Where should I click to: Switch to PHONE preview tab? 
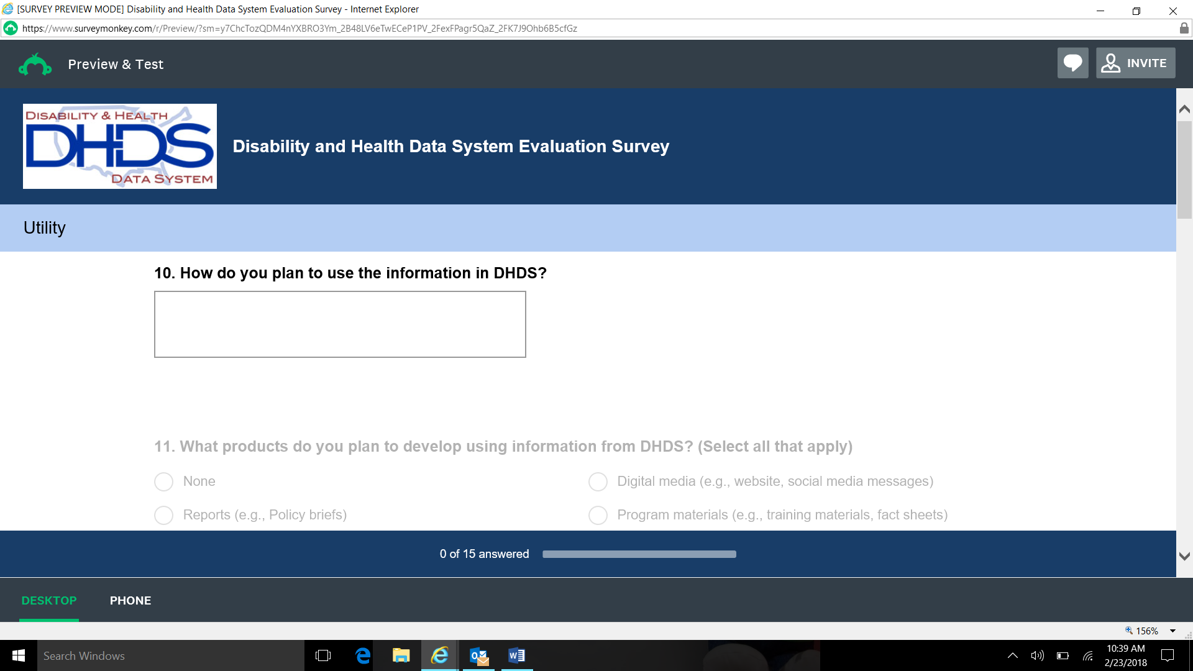(130, 601)
